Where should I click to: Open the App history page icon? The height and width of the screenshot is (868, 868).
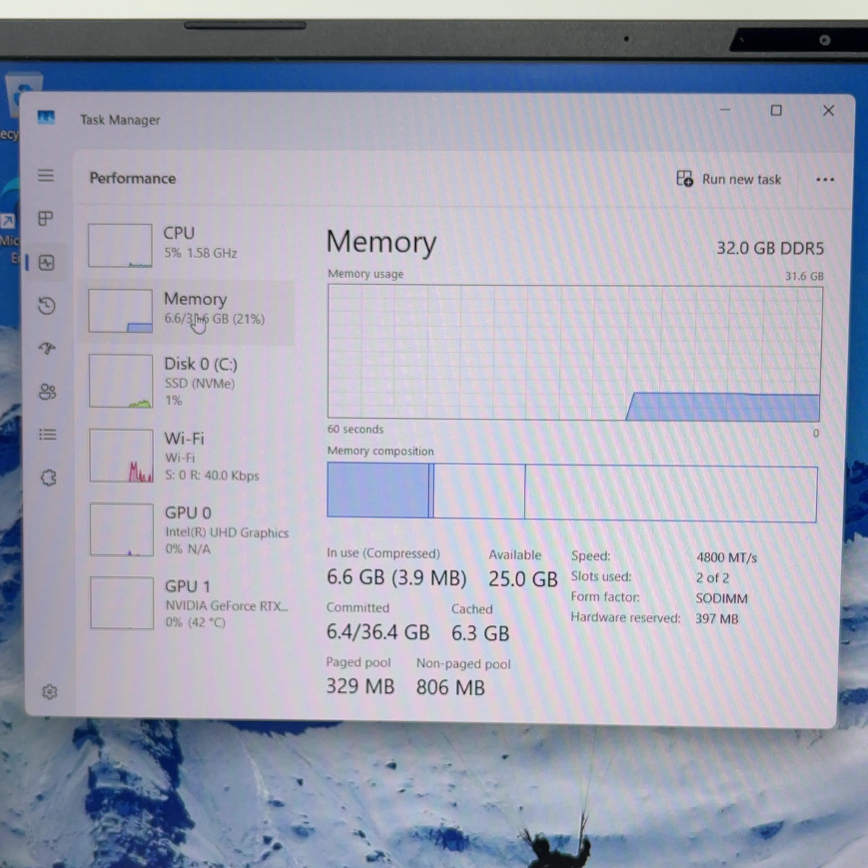tap(47, 306)
